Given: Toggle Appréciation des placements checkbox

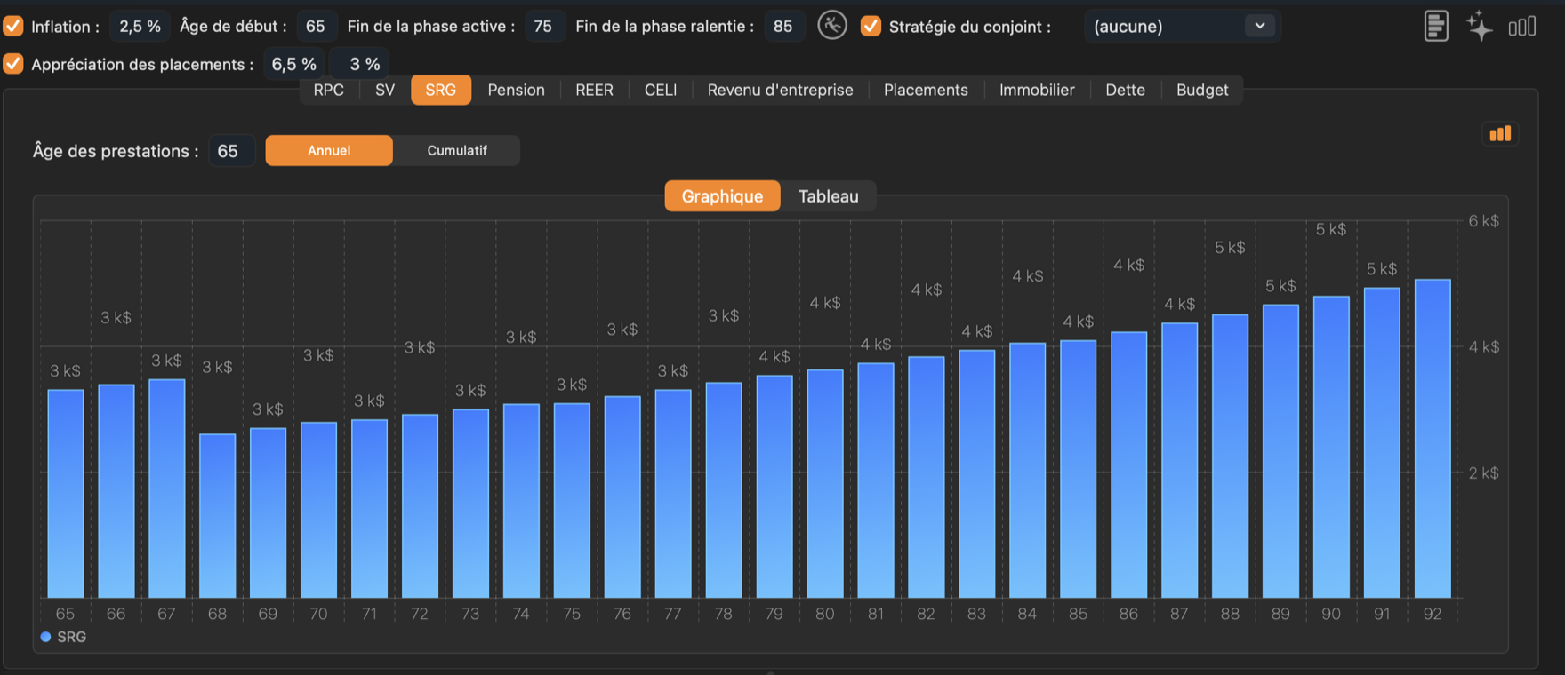Looking at the screenshot, I should [x=13, y=64].
